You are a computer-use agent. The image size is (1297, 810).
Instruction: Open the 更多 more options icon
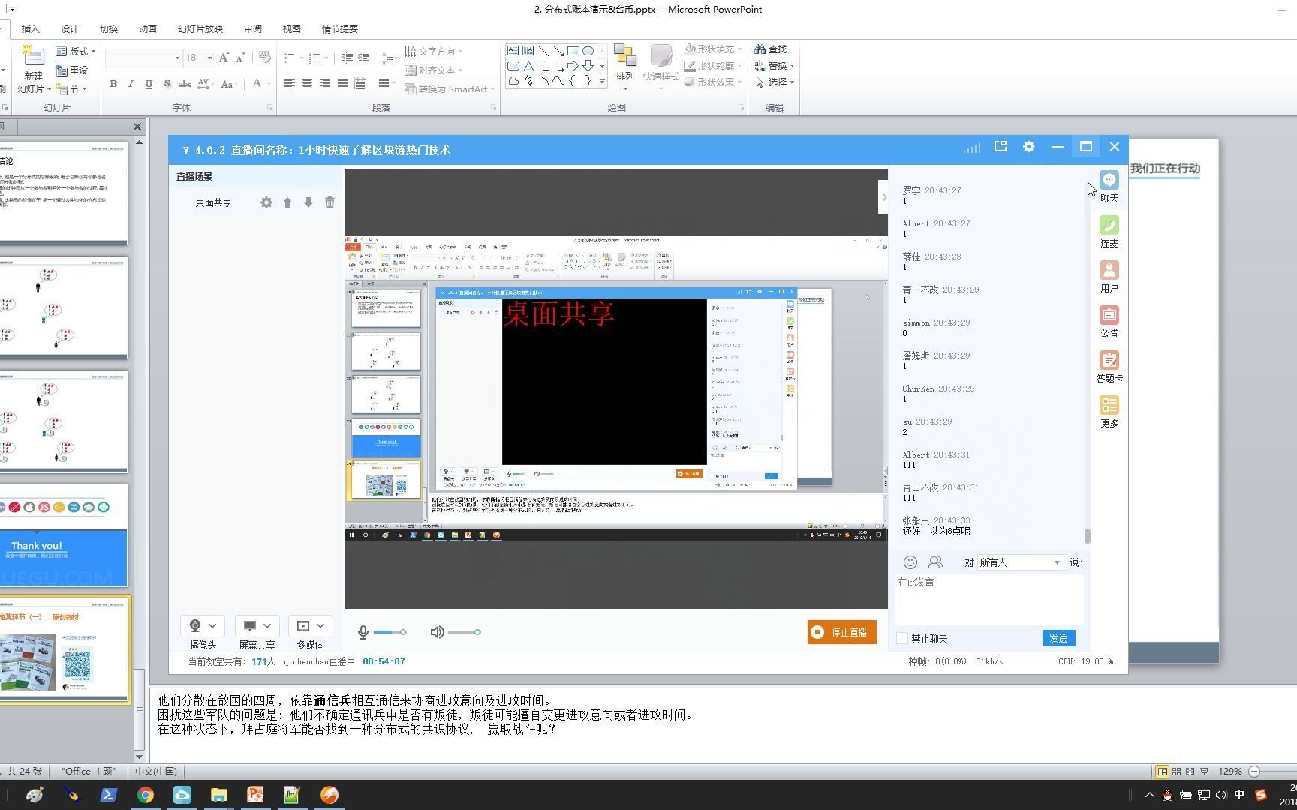tap(1109, 405)
